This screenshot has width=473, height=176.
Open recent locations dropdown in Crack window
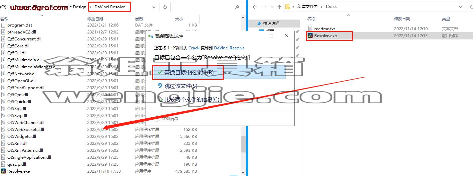pyautogui.click(x=272, y=7)
